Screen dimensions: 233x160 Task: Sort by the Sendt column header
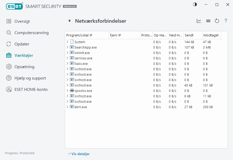[193, 35]
